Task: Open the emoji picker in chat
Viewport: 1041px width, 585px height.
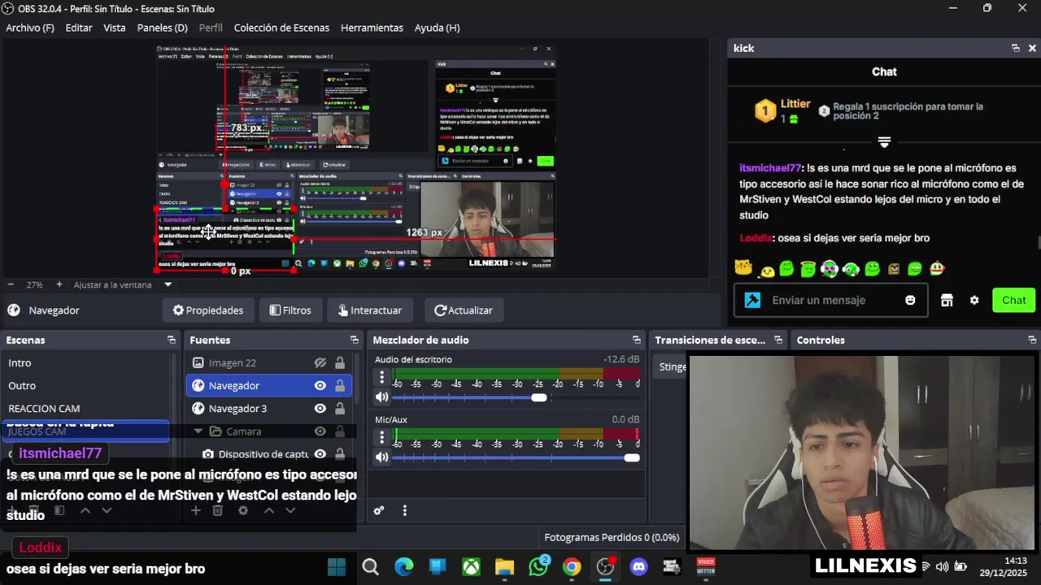Action: 910,300
